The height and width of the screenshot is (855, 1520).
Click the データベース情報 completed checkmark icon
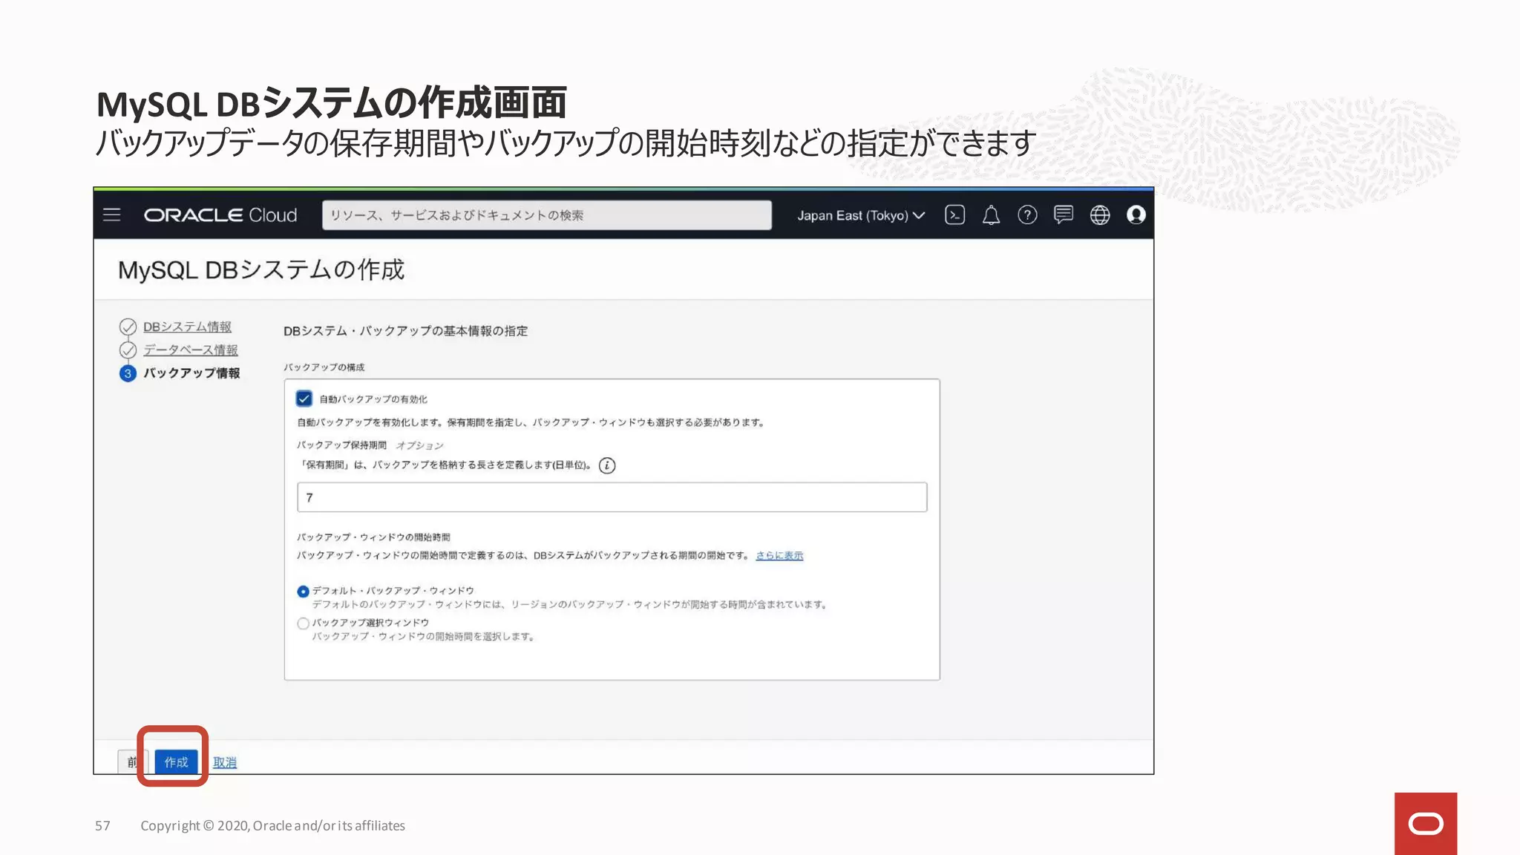[x=128, y=350]
